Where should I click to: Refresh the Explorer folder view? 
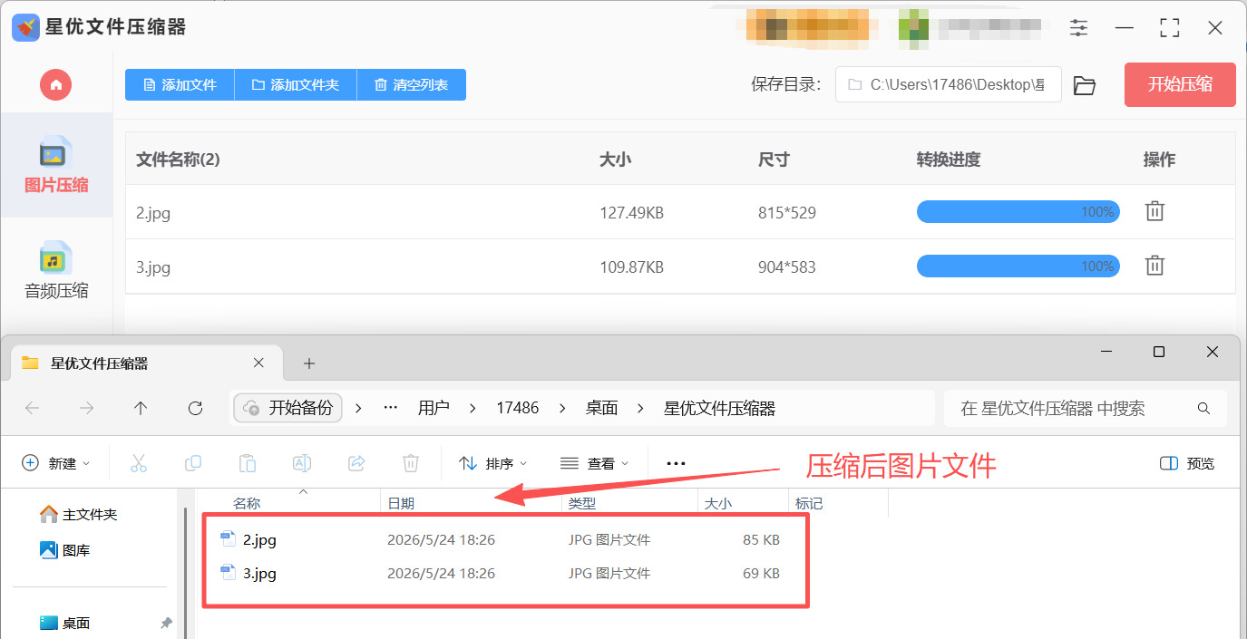tap(195, 408)
